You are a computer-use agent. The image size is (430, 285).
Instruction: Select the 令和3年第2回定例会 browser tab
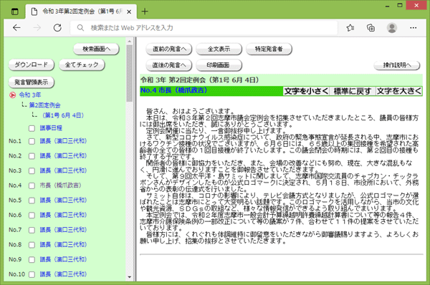pos(81,11)
